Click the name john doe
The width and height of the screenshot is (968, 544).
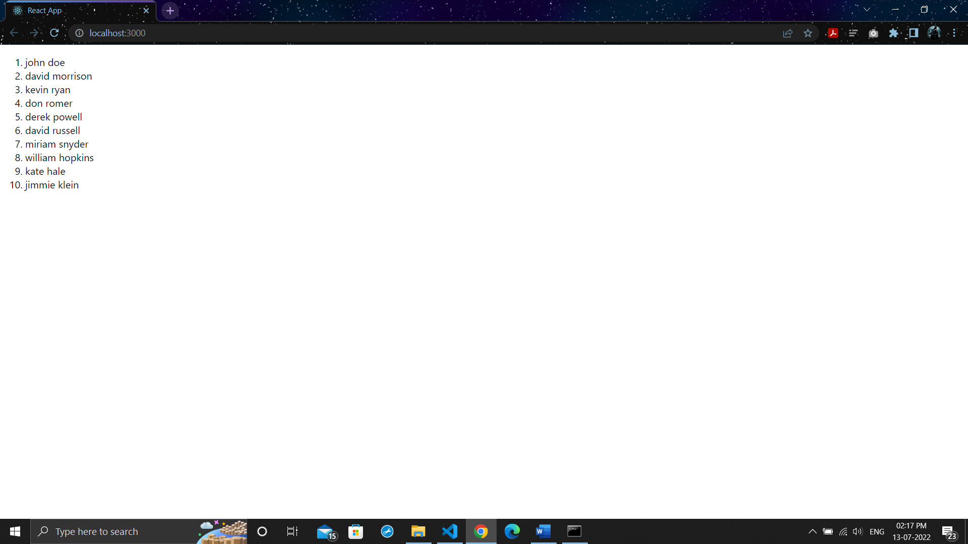click(45, 62)
